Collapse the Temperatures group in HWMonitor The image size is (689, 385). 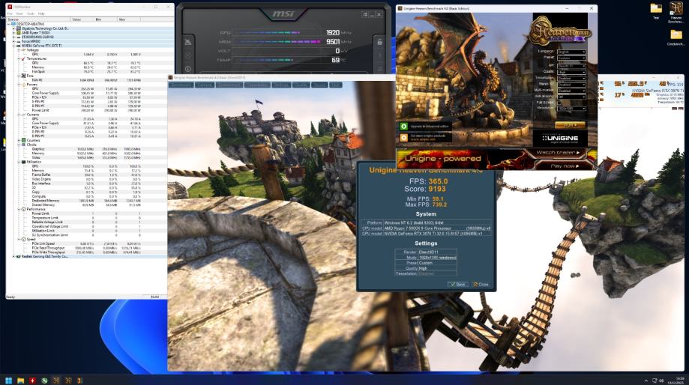pyautogui.click(x=19, y=58)
